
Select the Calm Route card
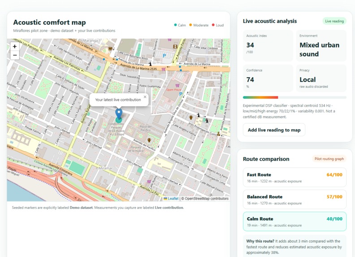tap(294, 222)
